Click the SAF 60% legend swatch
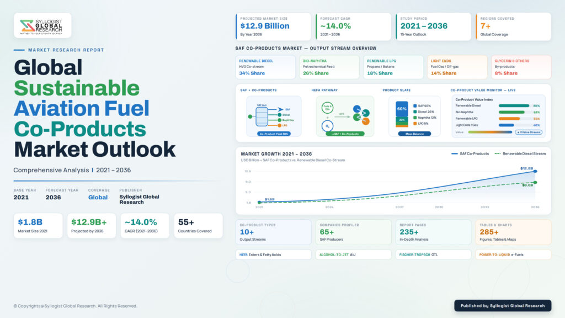Viewport: 565px width, 318px height. pyautogui.click(x=415, y=106)
